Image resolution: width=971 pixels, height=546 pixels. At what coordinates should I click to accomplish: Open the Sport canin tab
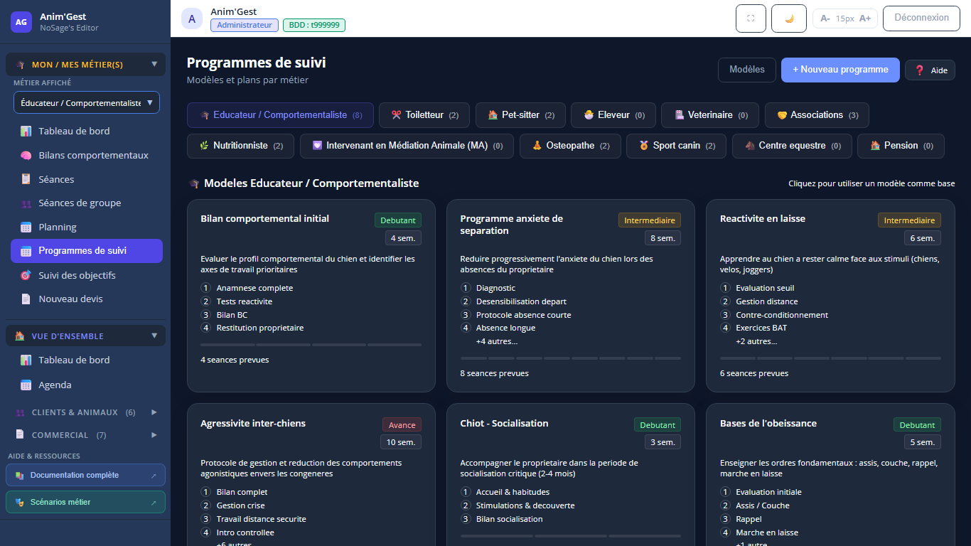coord(676,146)
